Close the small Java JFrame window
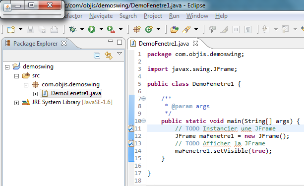 pyautogui.click(x=50, y=5)
